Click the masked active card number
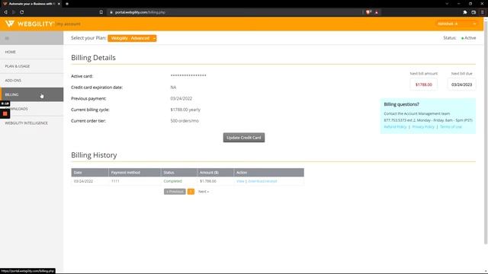Viewport: 488px width, 274px height. click(x=188, y=75)
